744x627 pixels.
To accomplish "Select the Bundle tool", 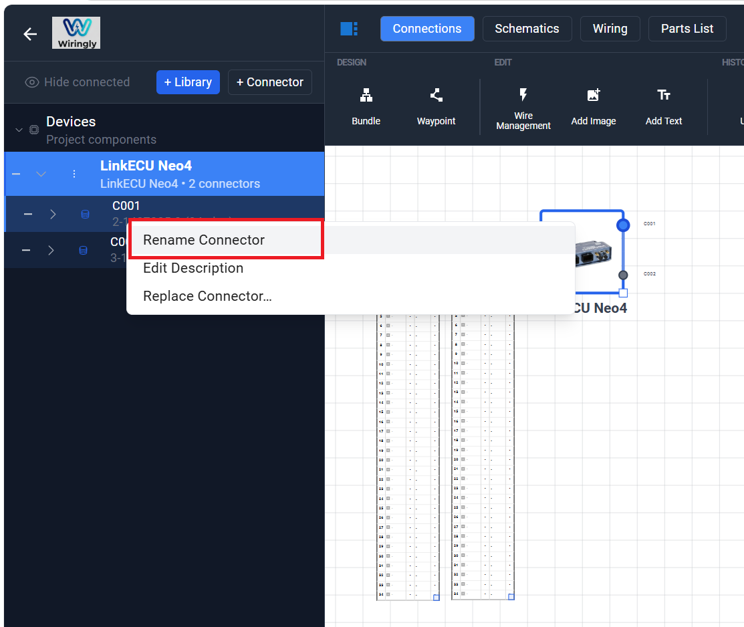I will [366, 107].
